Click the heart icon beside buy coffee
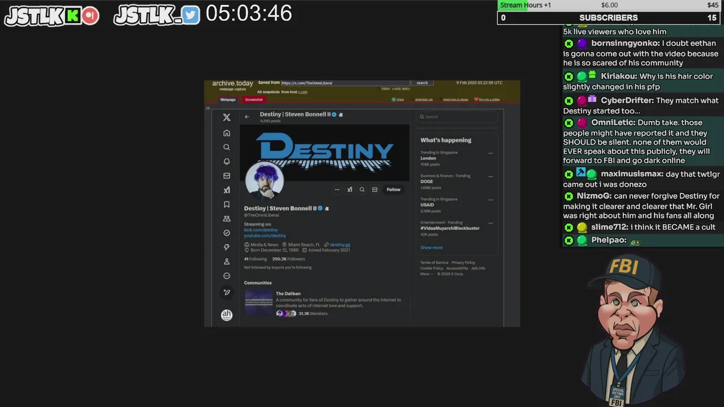The height and width of the screenshot is (407, 724). pyautogui.click(x=476, y=99)
